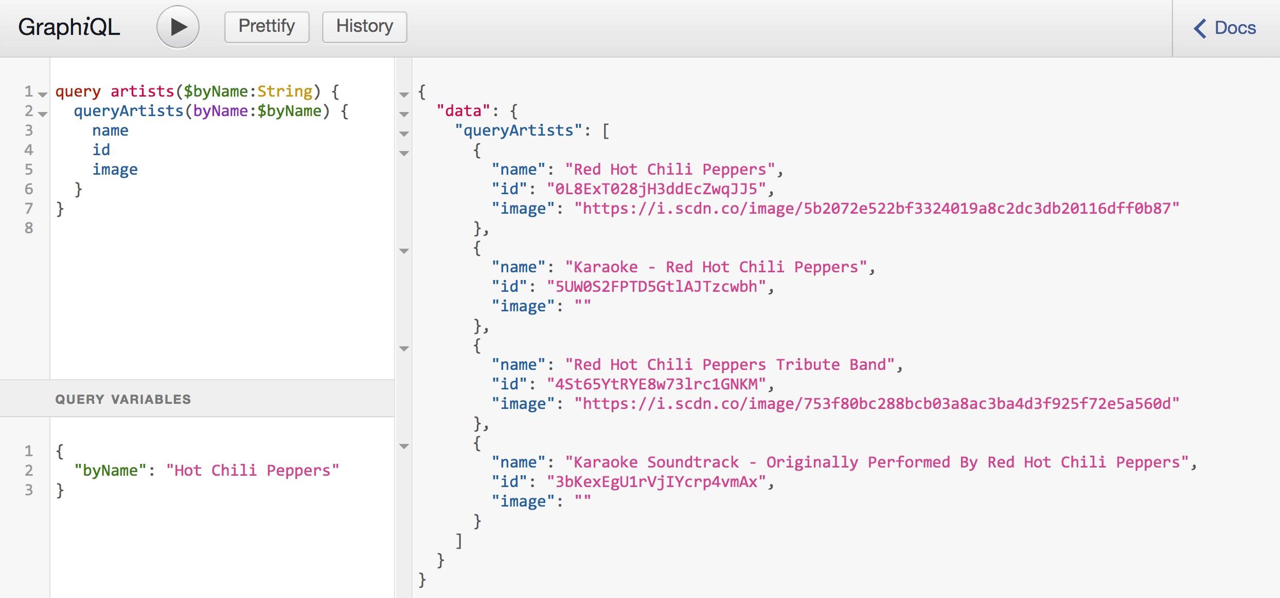The width and height of the screenshot is (1280, 598).
Task: Click the "Hot Chili Peppers" variable value
Action: pos(252,471)
